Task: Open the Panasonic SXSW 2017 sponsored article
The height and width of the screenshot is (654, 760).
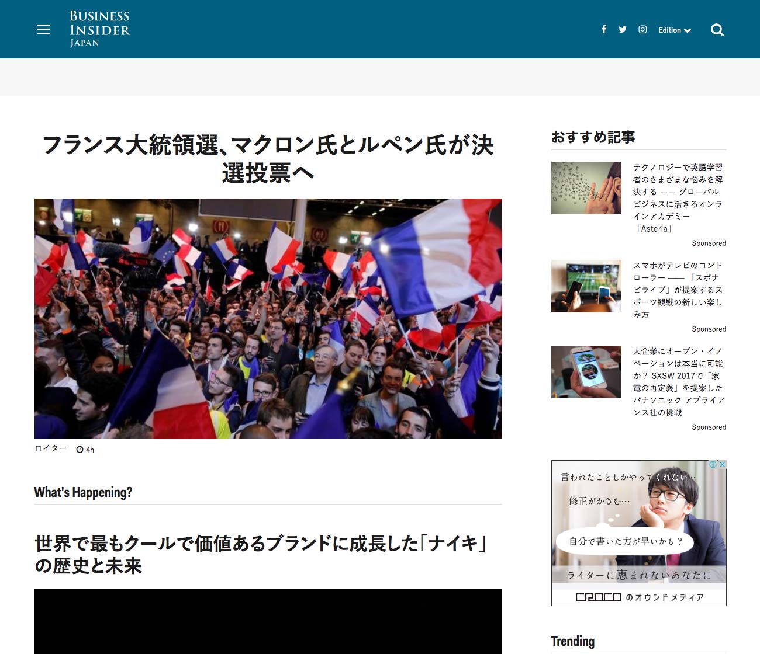Action: (x=678, y=381)
